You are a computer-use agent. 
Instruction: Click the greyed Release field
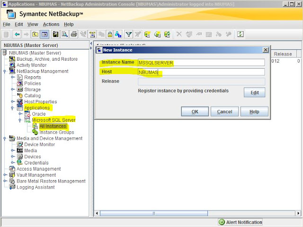[201, 82]
